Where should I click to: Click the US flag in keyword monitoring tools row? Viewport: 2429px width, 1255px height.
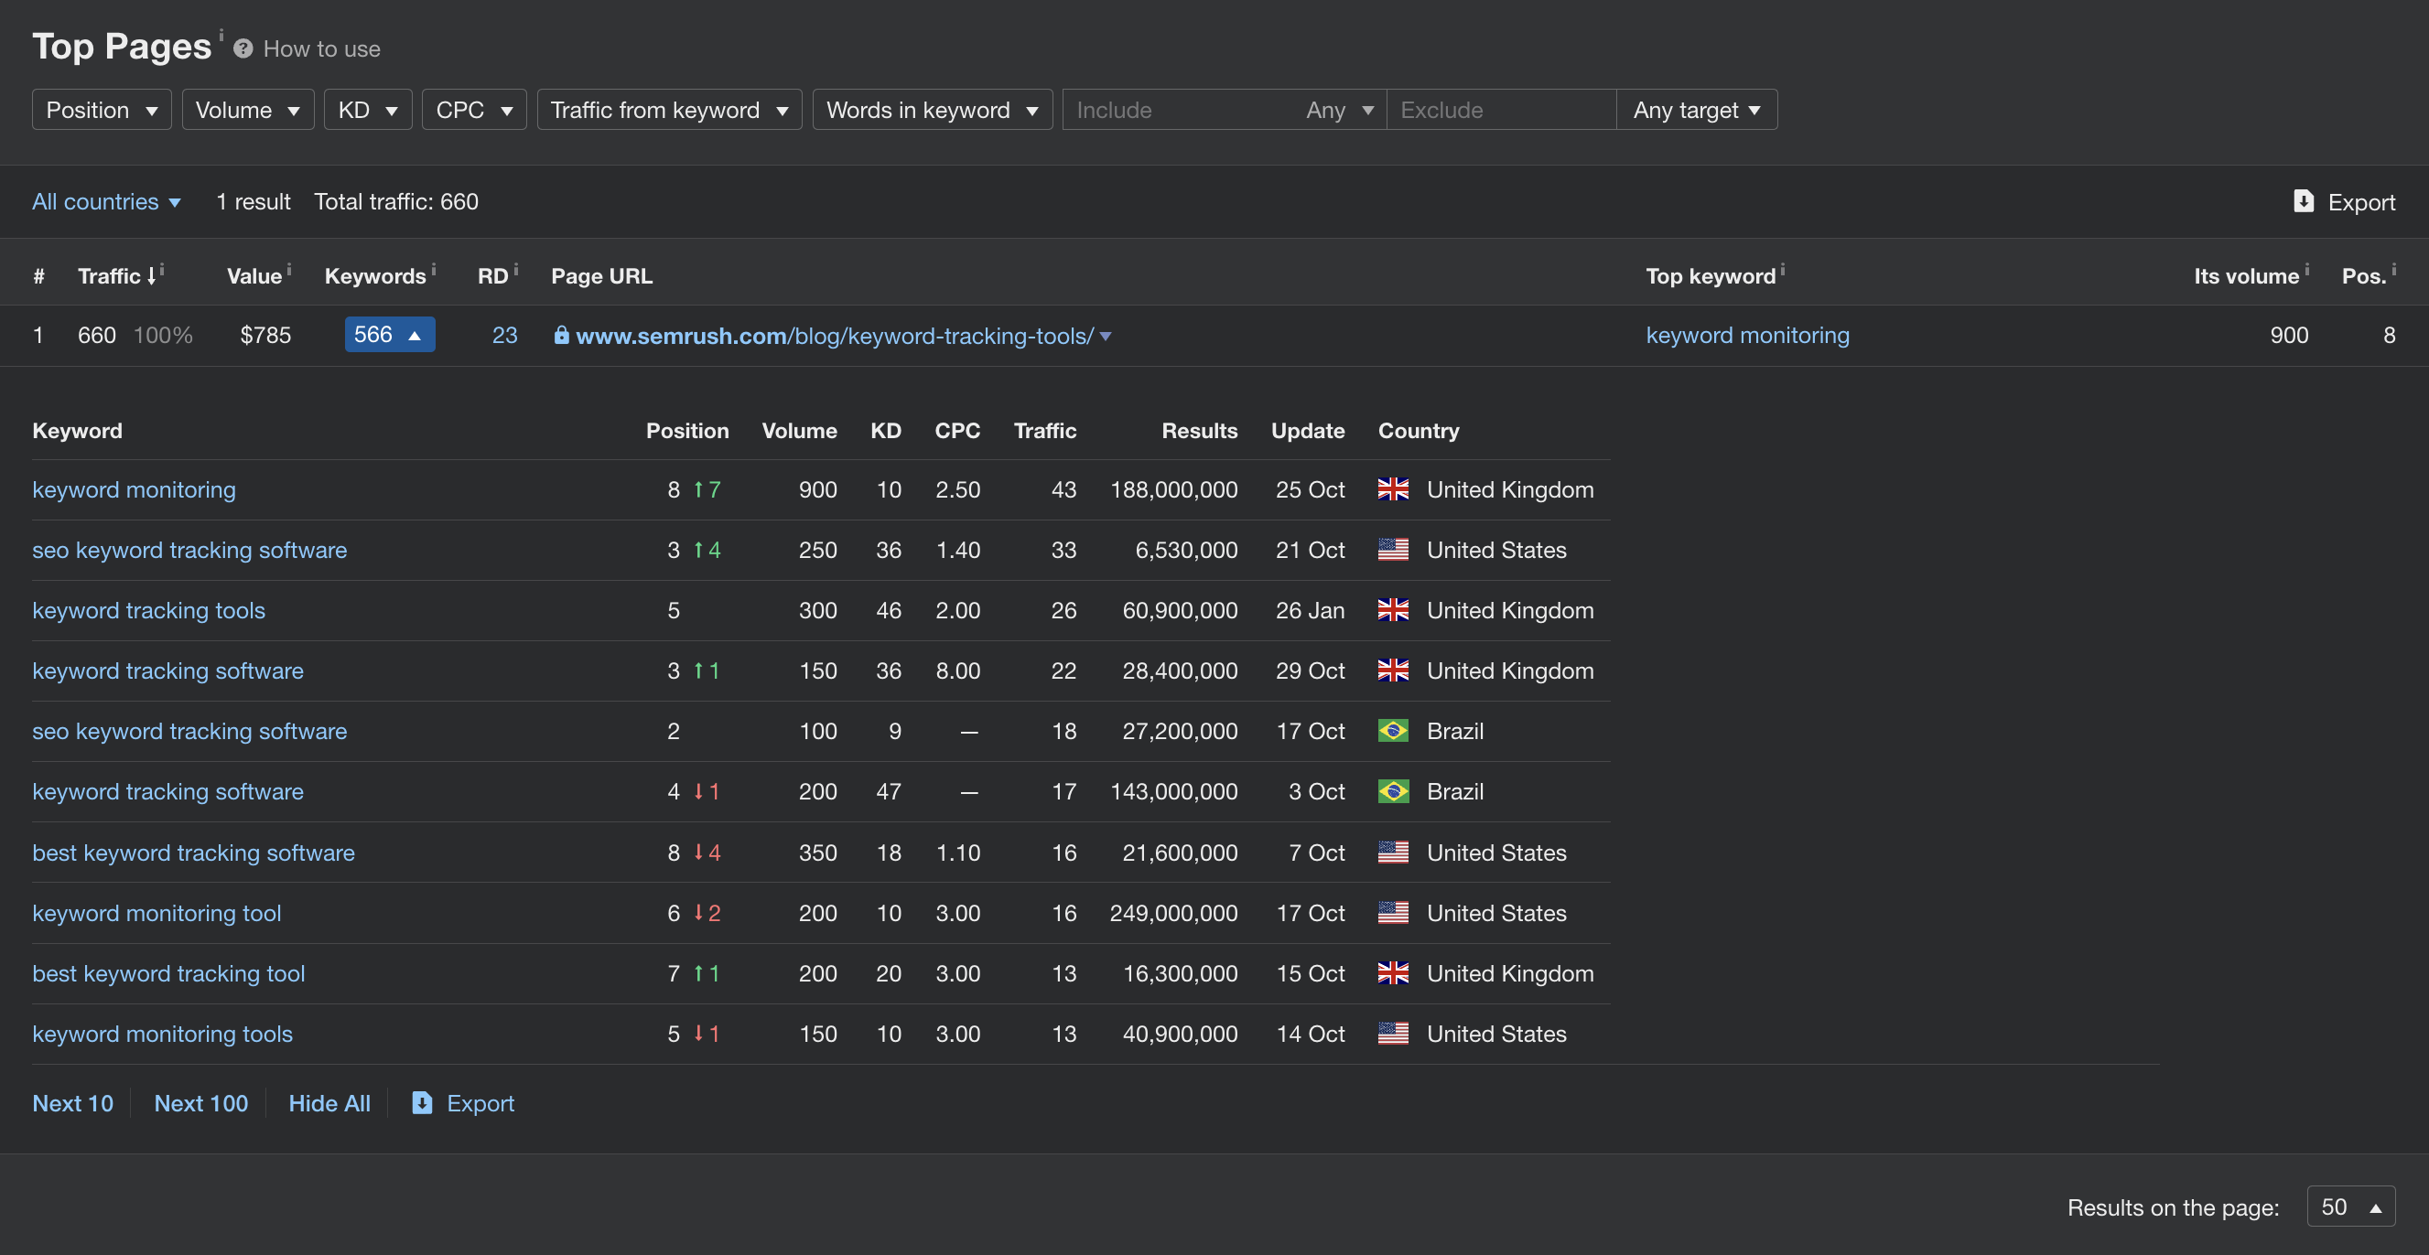tap(1393, 1033)
